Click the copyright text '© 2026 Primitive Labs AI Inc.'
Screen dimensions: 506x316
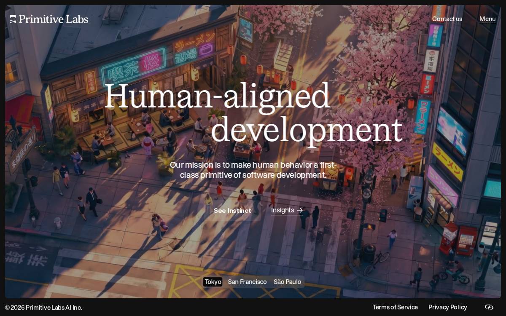click(44, 308)
